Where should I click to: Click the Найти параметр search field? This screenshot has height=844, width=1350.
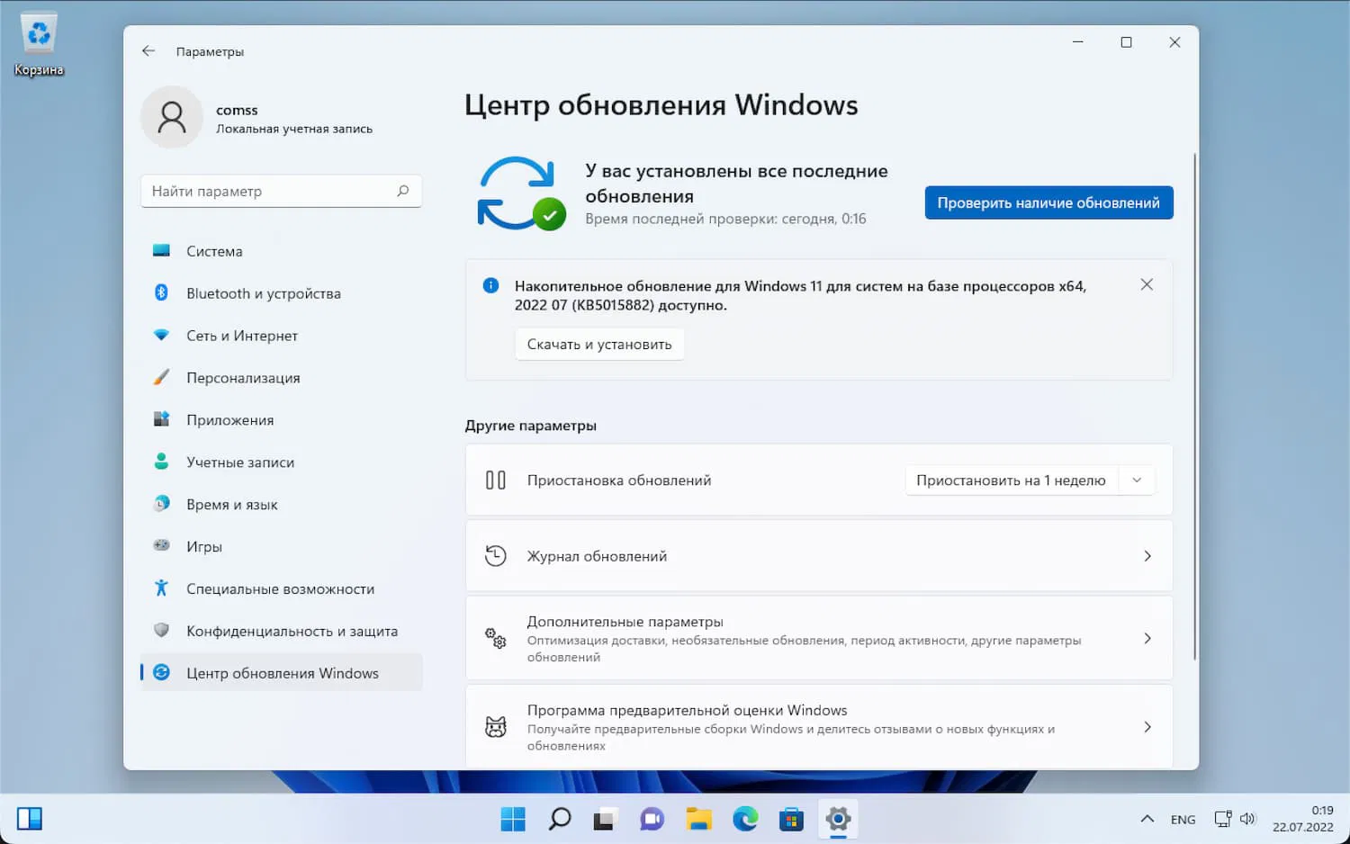281,191
